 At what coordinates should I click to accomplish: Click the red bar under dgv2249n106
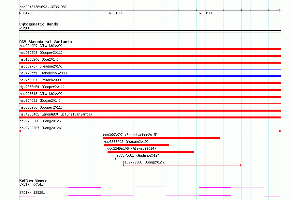151,152
